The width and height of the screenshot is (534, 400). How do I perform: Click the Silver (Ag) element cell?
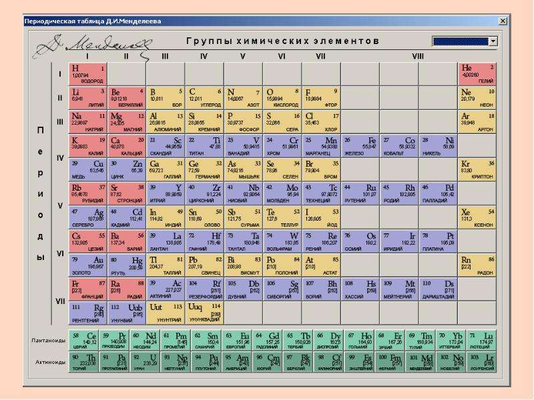[88, 218]
